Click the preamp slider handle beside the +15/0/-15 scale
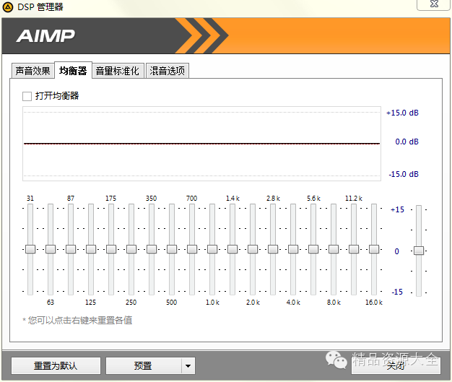Screen dimensions: 452x382 419,251
